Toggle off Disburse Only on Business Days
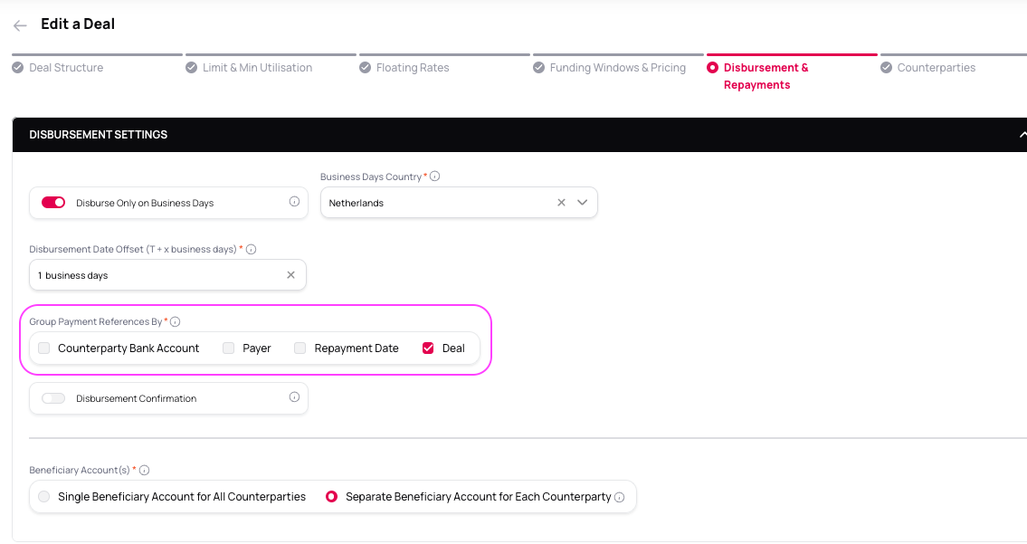The image size is (1027, 544). tap(53, 203)
